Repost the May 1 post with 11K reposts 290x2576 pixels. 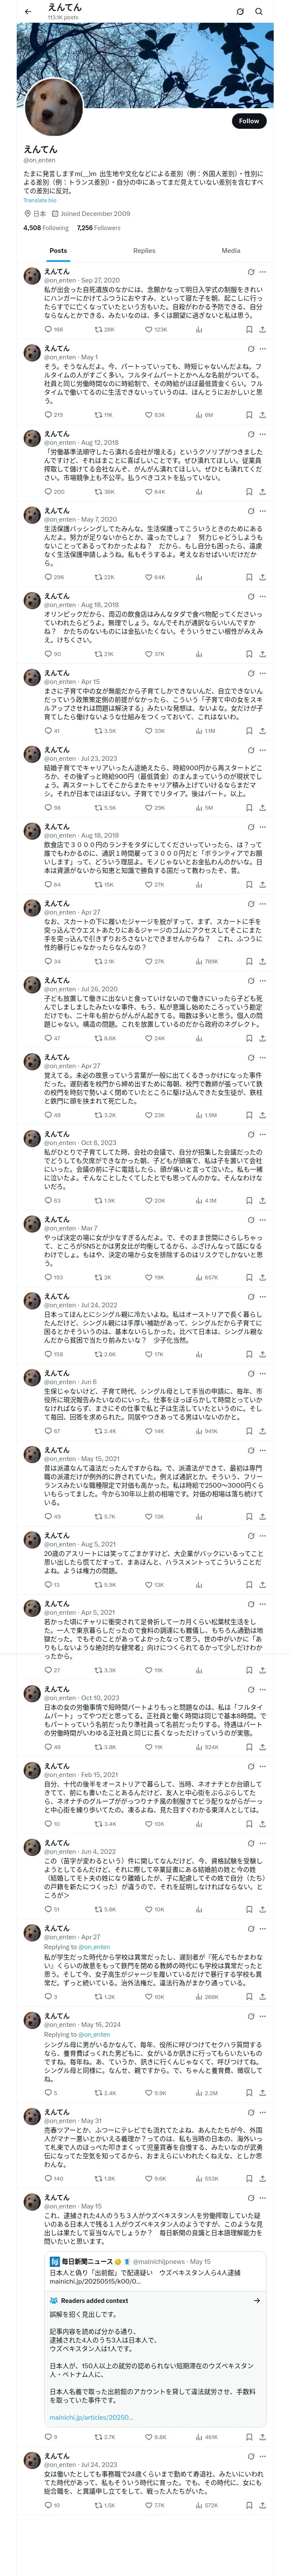click(103, 414)
